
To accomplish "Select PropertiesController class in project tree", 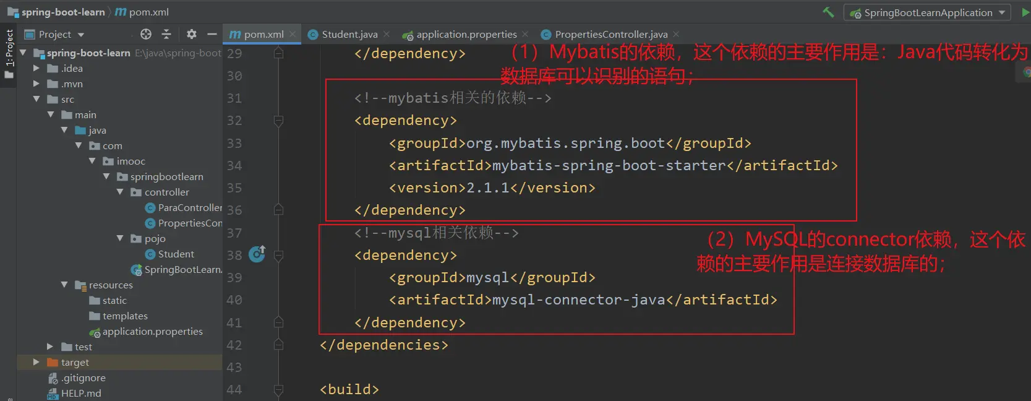I will click(x=183, y=223).
